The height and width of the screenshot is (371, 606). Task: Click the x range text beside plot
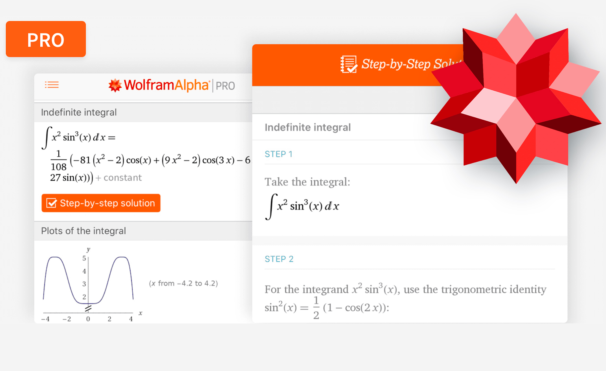(183, 283)
